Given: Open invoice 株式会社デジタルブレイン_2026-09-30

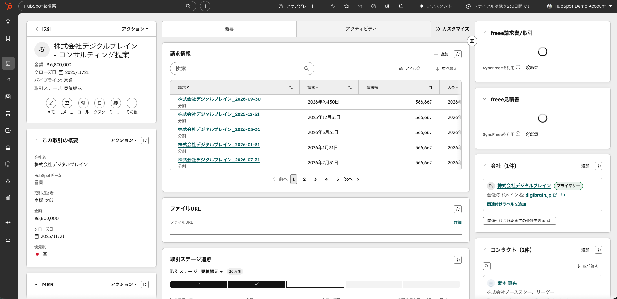Looking at the screenshot, I should point(219,99).
